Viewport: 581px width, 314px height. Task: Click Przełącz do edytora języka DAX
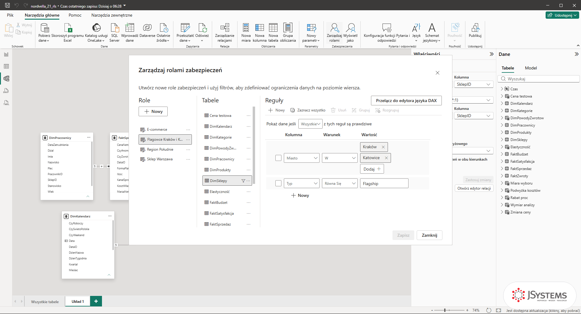[x=406, y=101]
